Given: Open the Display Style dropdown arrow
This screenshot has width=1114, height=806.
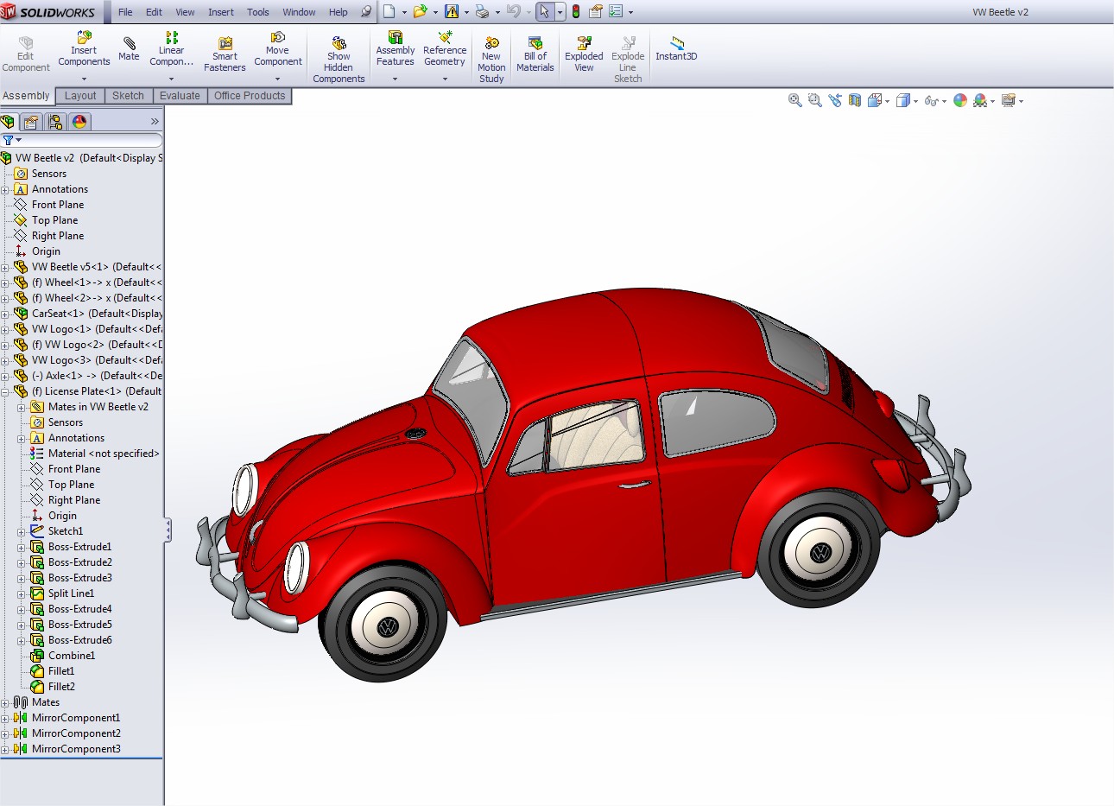Looking at the screenshot, I should pyautogui.click(x=915, y=102).
